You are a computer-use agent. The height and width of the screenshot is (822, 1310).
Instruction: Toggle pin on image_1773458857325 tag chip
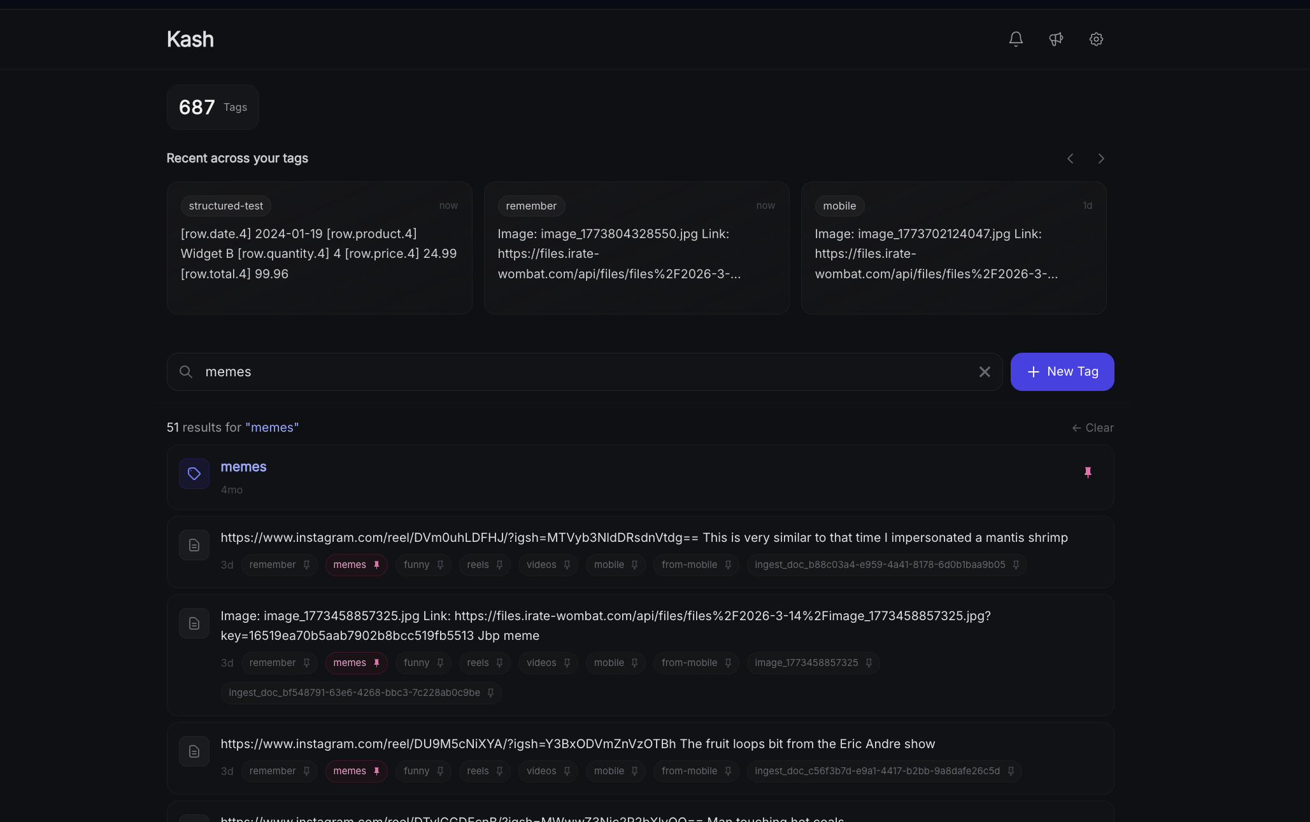869,663
